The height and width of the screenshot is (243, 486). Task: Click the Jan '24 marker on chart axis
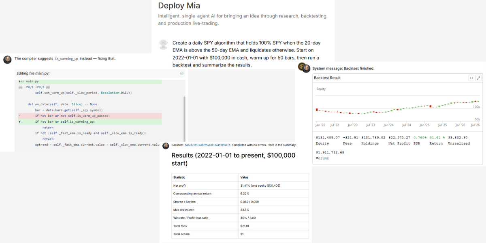(388, 125)
